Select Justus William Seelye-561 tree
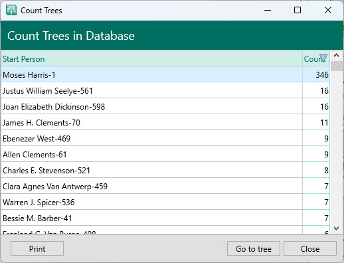 pyautogui.click(x=165, y=90)
